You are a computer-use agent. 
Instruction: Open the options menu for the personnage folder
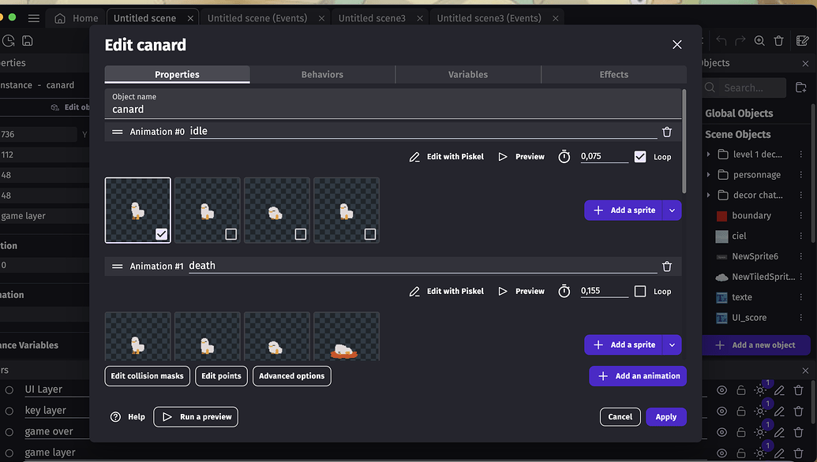(801, 175)
